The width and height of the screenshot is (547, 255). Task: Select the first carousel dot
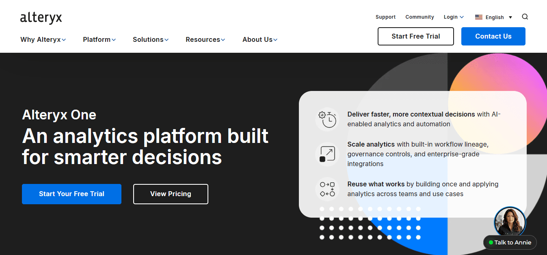pyautogui.click(x=322, y=209)
